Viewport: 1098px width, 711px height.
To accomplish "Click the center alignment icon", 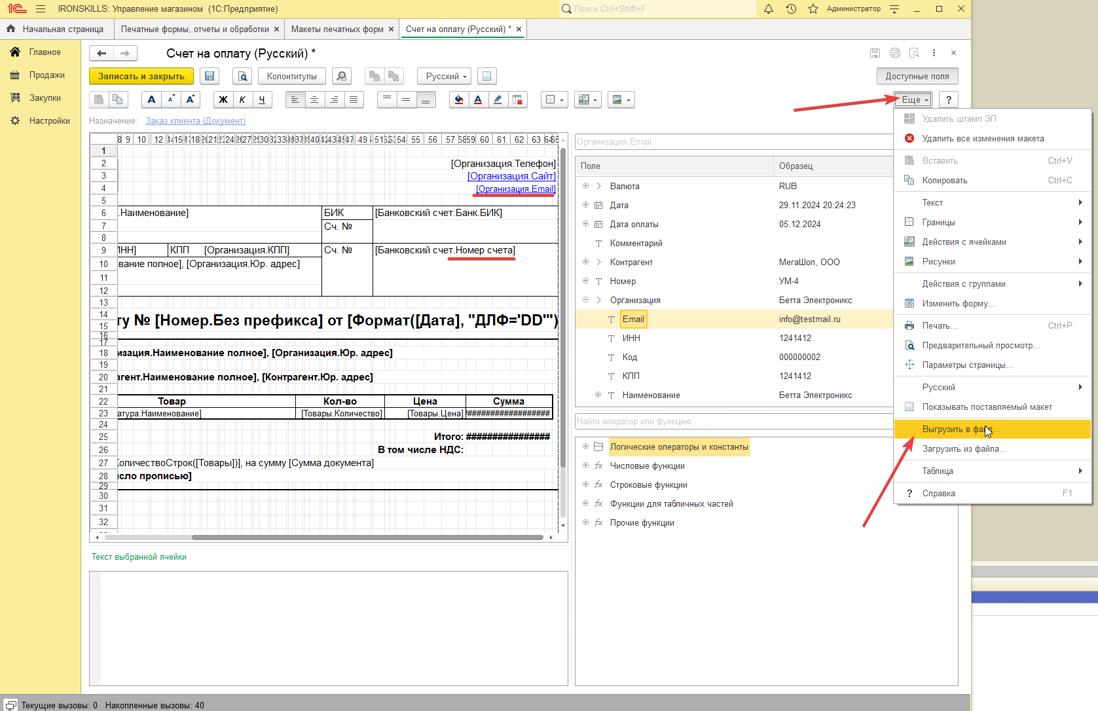I will point(315,100).
